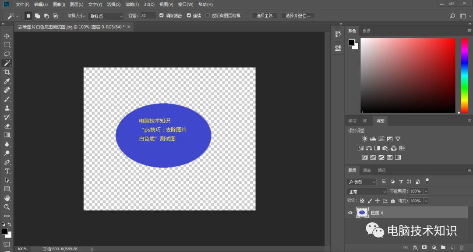Select the Crop tool
Viewport: 473px width, 252px height.
pyautogui.click(x=7, y=72)
